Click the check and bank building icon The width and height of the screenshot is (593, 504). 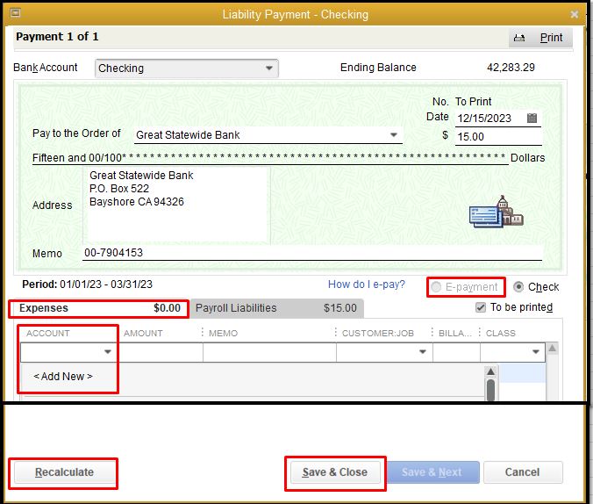pos(497,212)
